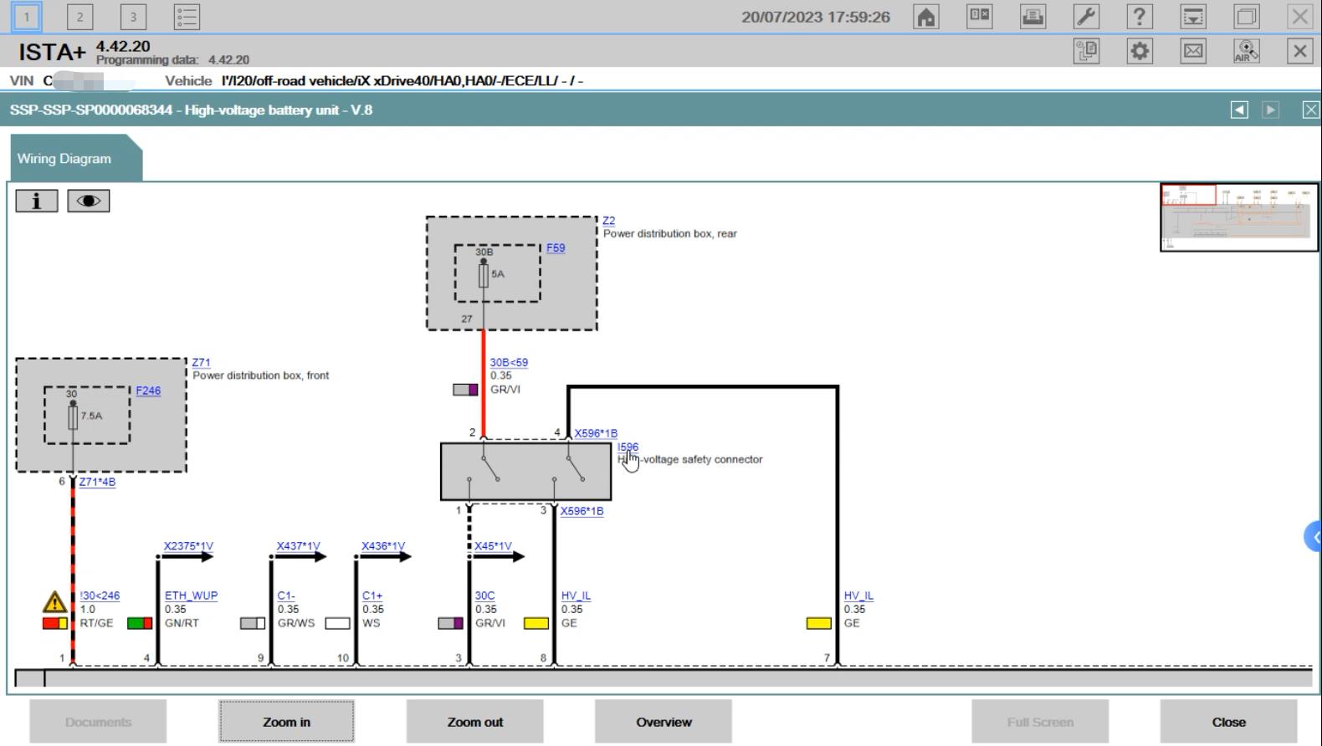Viewport: 1322px width, 746px height.
Task: Follow the X437*1V connector link
Action: coord(299,546)
